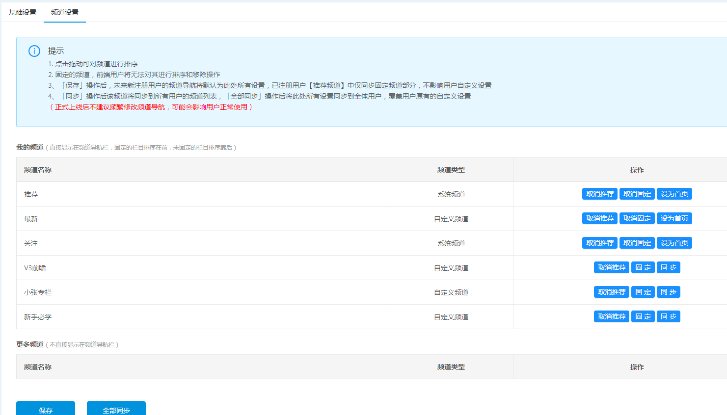Click the 我的频道 section heading
The width and height of the screenshot is (727, 415).
pos(30,147)
